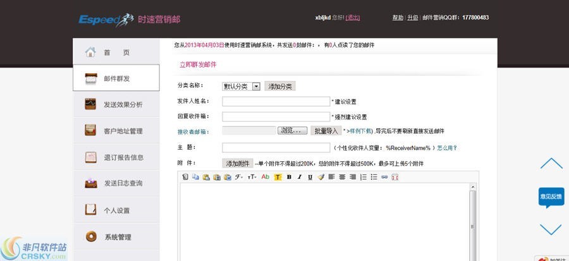Click the copy icon in editor toolbar
Image resolution: width=569 pixels, height=261 pixels.
pyautogui.click(x=195, y=177)
